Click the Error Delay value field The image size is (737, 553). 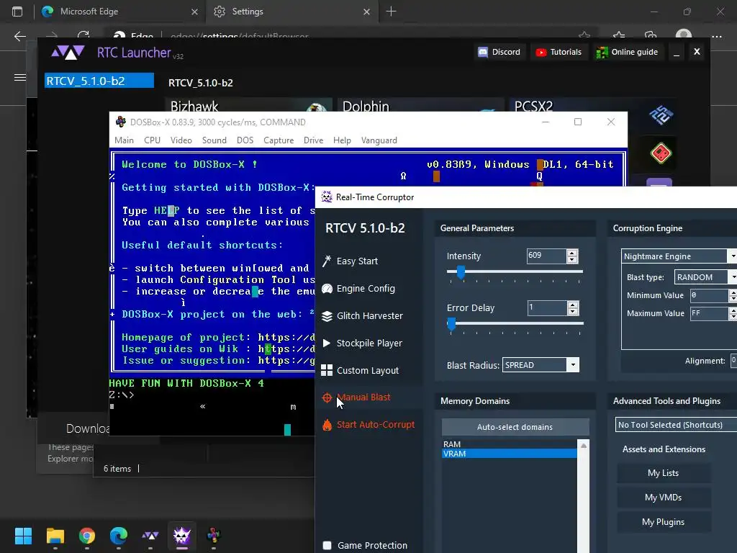pyautogui.click(x=547, y=308)
